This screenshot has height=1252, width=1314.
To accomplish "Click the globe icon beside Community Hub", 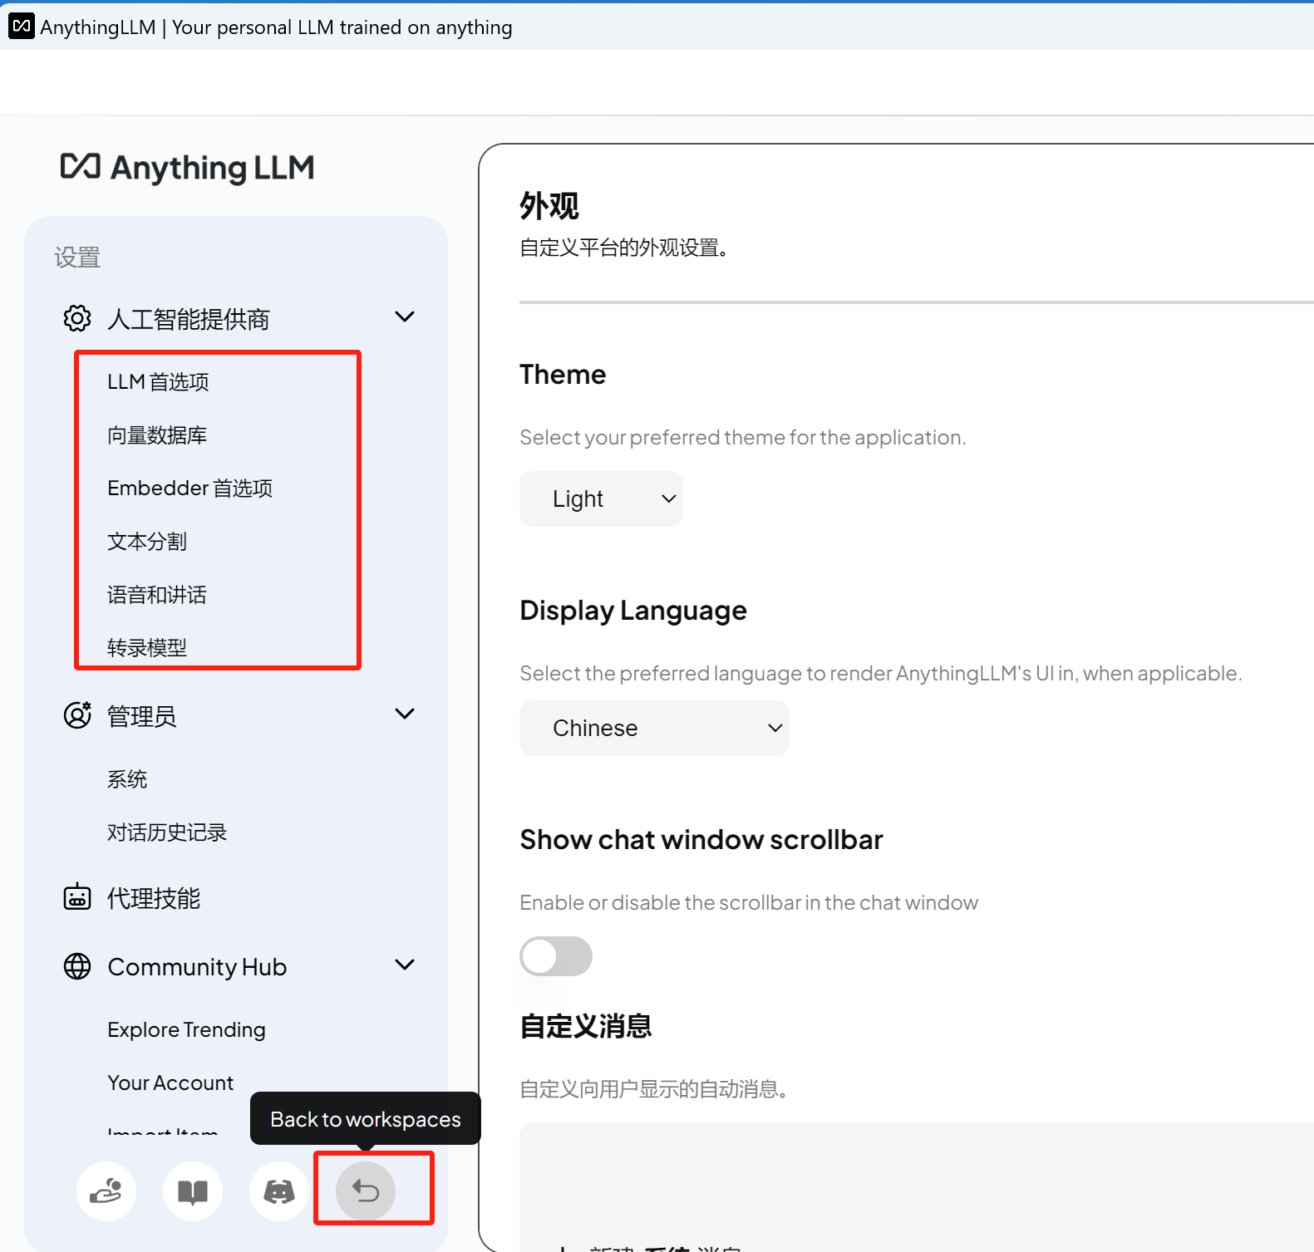I will pyautogui.click(x=77, y=966).
